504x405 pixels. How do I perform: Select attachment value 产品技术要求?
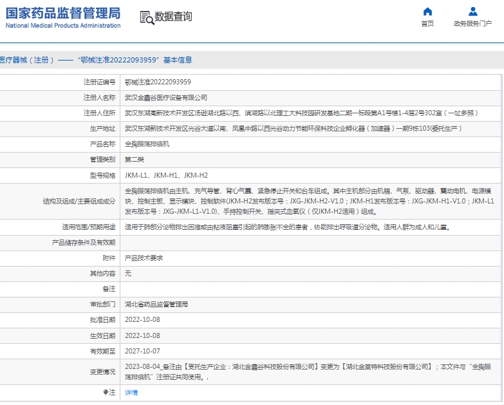pos(144,258)
